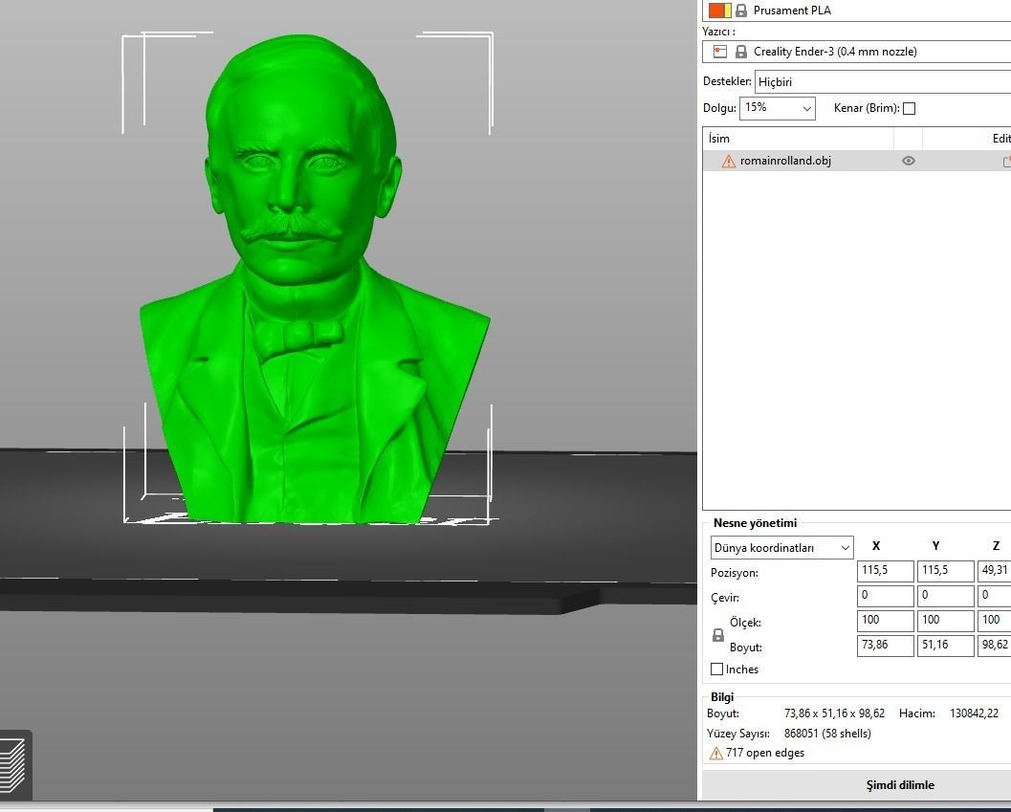The height and width of the screenshot is (812, 1011).
Task: Click the Ölçek Z scale field
Action: coord(994,621)
